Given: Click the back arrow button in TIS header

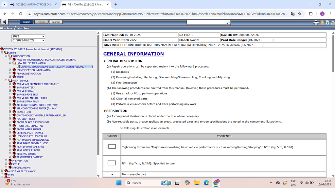Looking at the screenshot, I should click(x=5, y=22).
